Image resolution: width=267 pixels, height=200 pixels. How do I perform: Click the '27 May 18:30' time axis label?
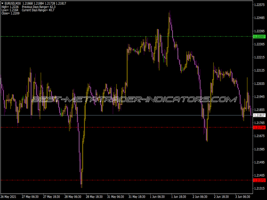51,197
